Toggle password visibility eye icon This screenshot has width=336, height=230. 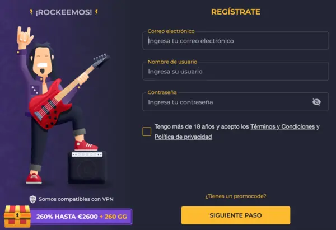316,102
